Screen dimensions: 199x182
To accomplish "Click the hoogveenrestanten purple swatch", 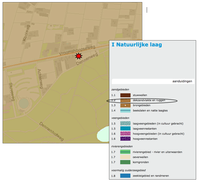I will [125, 139].
